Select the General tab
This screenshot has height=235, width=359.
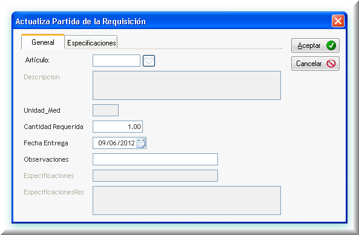43,42
